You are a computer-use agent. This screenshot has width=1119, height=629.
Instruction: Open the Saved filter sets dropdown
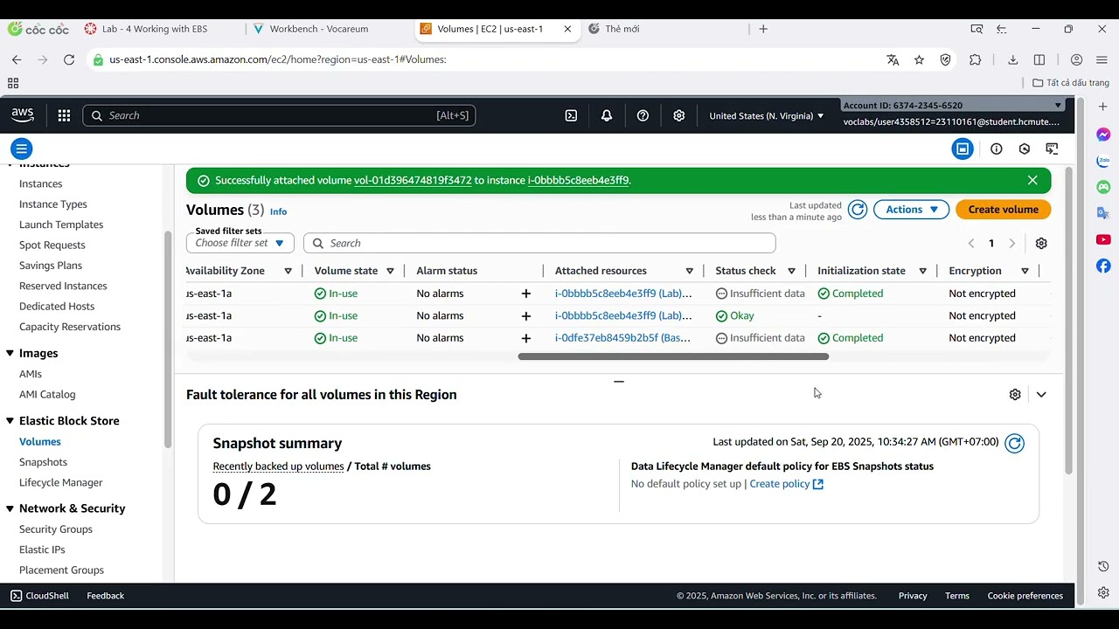[x=240, y=243]
